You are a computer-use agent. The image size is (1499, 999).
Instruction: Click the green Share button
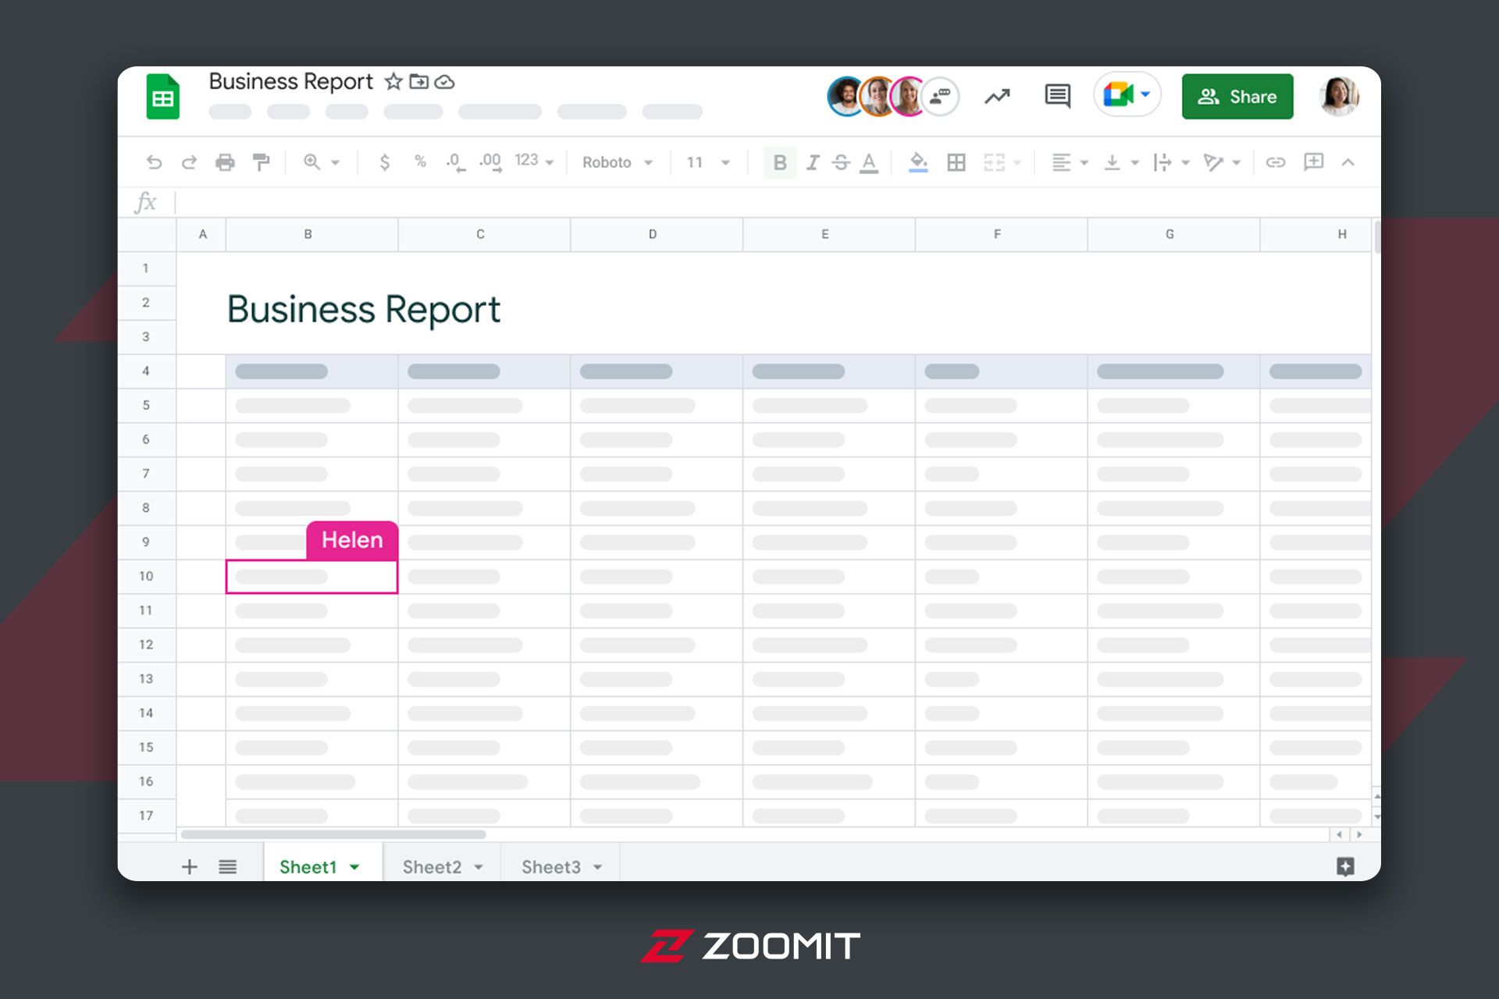1237,97
